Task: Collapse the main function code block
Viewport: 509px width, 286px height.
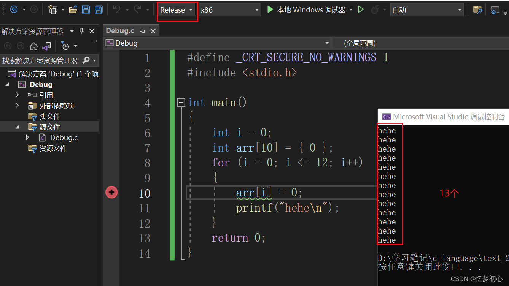Action: coord(181,103)
